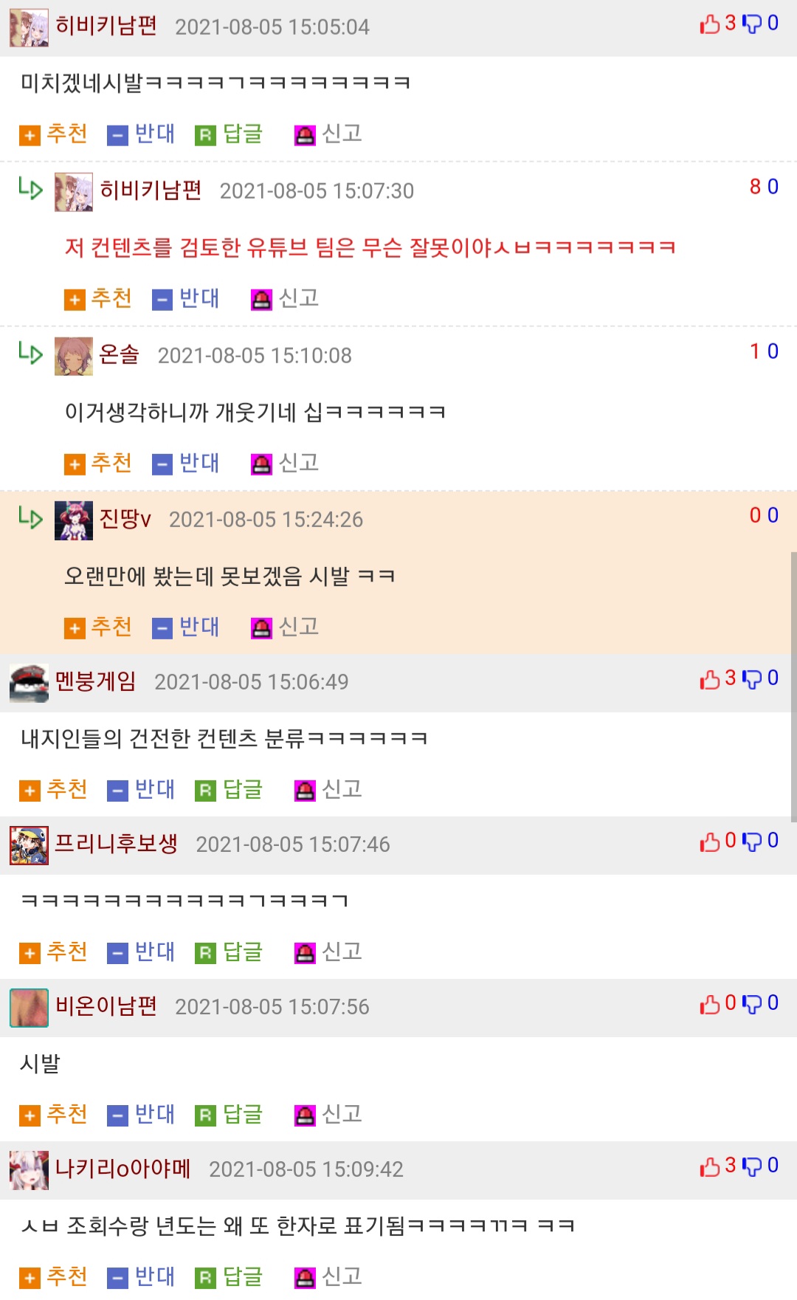Open 비온이남편's avatar thumbnail
The height and width of the screenshot is (1300, 797).
coord(29,1008)
